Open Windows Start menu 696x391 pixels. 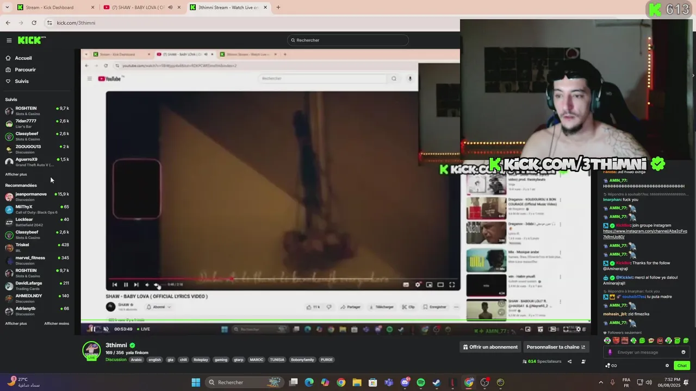pos(196,382)
